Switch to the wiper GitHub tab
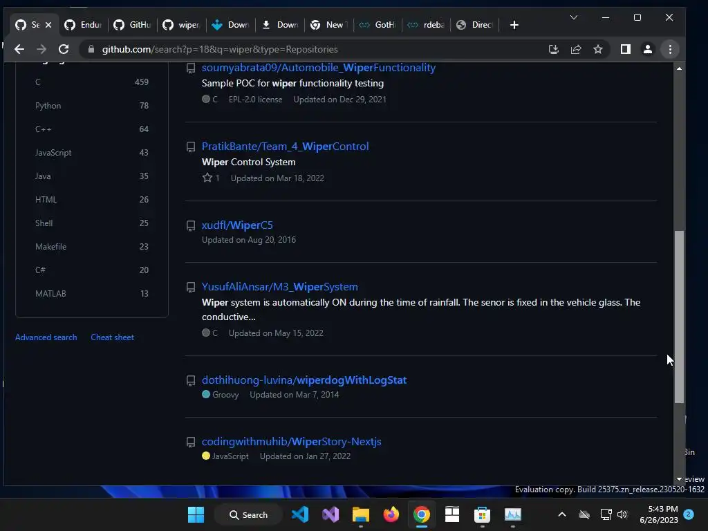The image size is (708, 531). tap(182, 25)
